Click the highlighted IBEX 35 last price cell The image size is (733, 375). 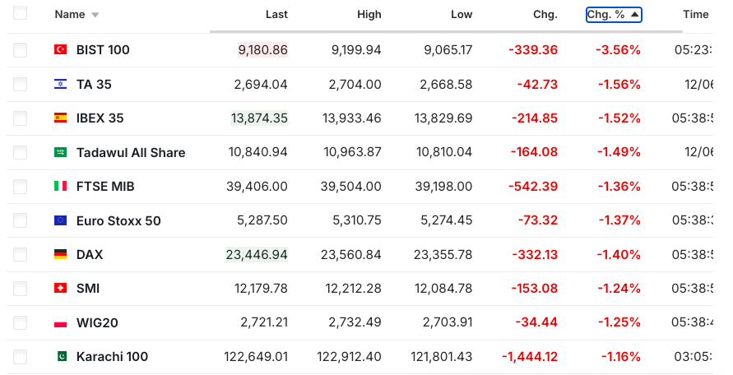260,118
